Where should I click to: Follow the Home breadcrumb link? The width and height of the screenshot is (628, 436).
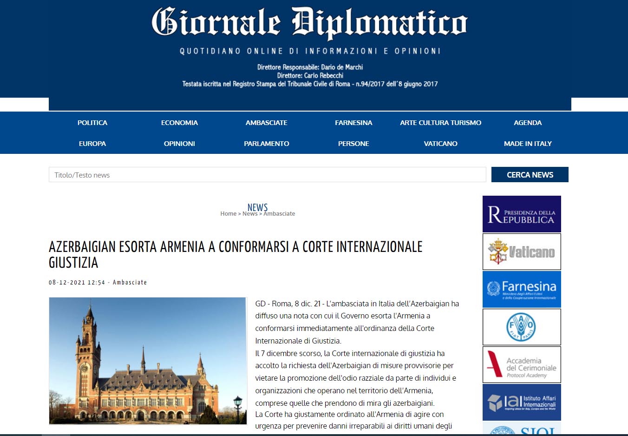click(x=229, y=214)
